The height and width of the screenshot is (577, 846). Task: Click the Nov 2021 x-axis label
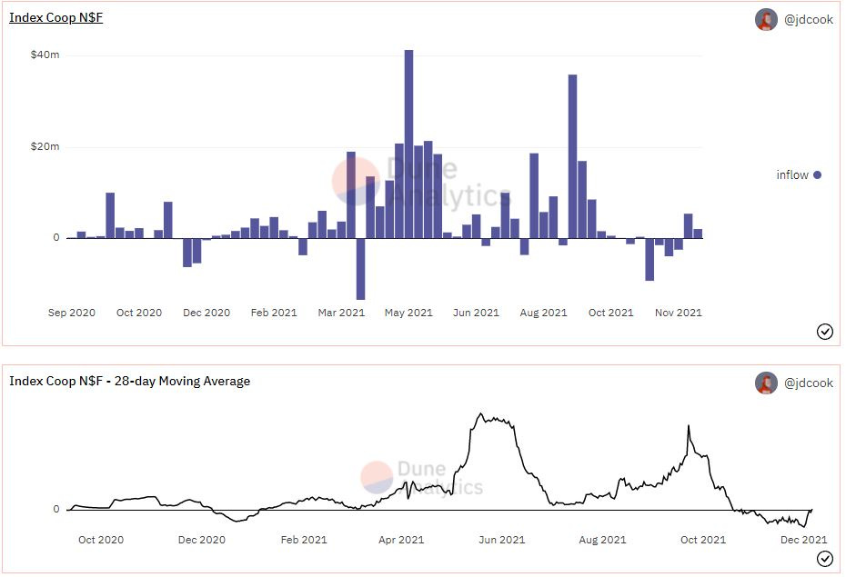pos(679,313)
